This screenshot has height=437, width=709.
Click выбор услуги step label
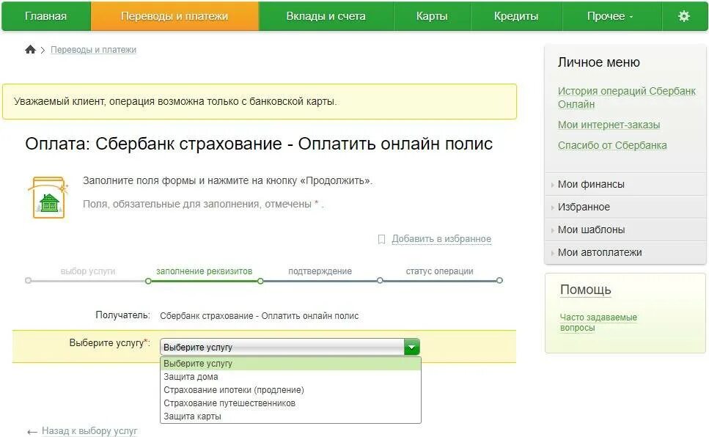(x=88, y=271)
